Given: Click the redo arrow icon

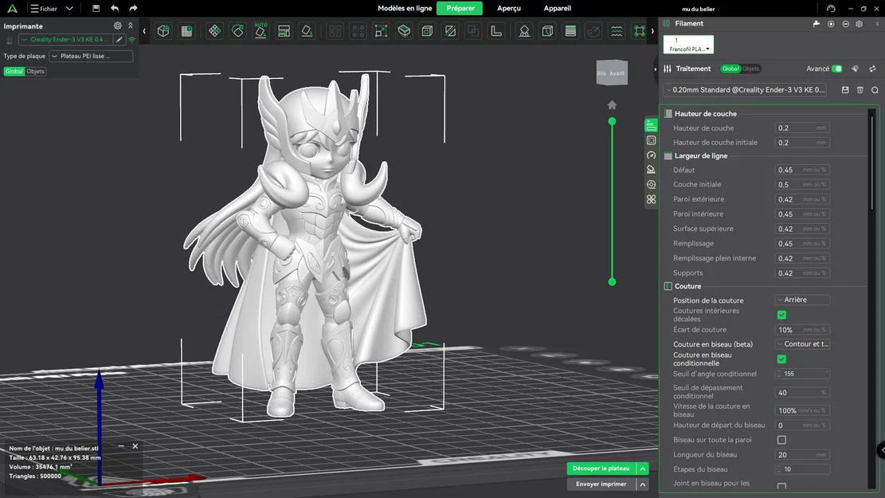Looking at the screenshot, I should 133,9.
